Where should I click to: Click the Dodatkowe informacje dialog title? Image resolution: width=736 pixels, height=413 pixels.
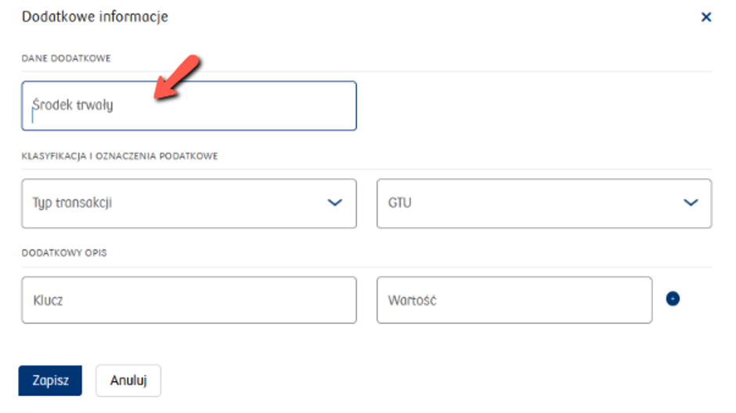tap(95, 17)
